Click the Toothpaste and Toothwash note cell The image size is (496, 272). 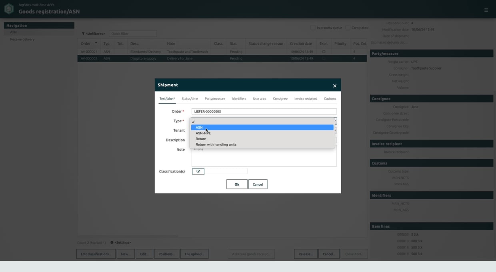pyautogui.click(x=187, y=52)
